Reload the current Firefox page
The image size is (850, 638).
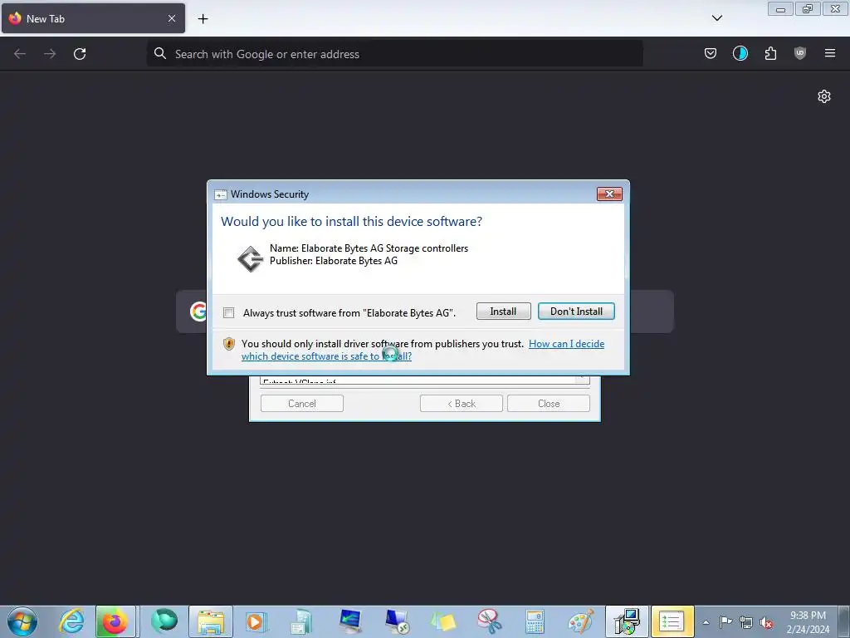point(80,54)
